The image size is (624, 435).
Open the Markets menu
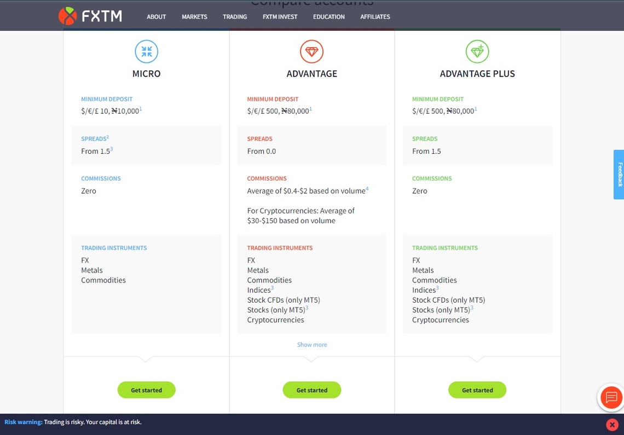tap(195, 17)
